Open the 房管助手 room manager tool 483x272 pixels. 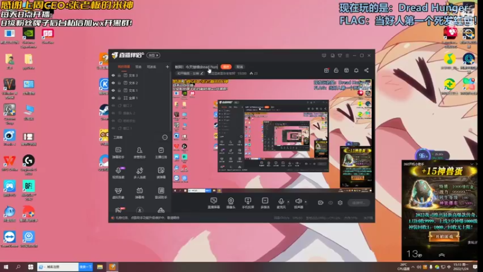click(x=139, y=153)
